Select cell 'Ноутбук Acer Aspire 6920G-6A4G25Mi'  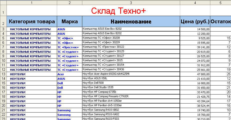[x=131, y=74]
